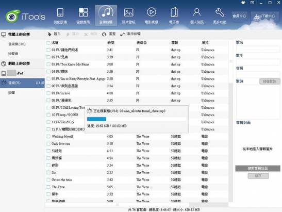The image size is (282, 212).
Task: Open the device (phone) tab icon
Action: (60, 12)
